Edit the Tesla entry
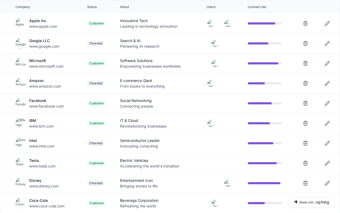The width and height of the screenshot is (340, 213). click(x=327, y=163)
